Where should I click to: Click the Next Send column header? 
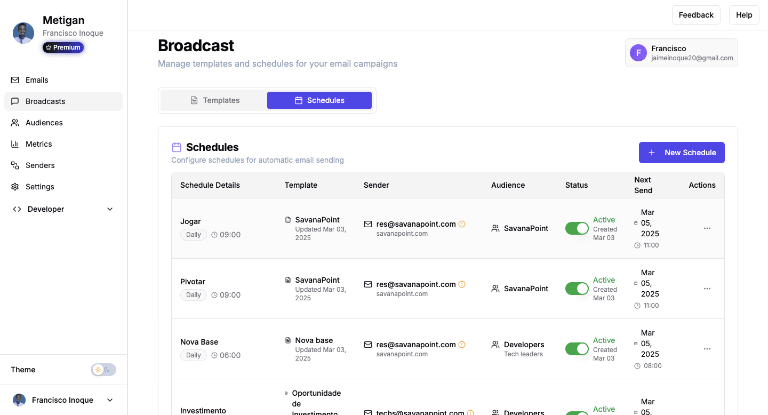[643, 185]
